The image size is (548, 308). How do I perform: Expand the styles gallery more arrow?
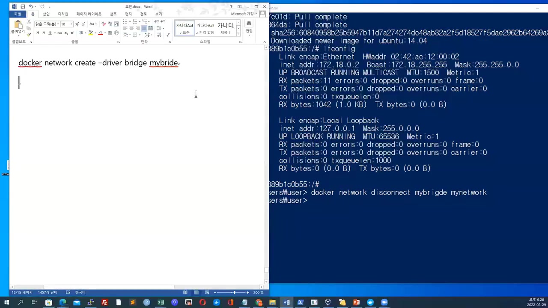coord(238,33)
